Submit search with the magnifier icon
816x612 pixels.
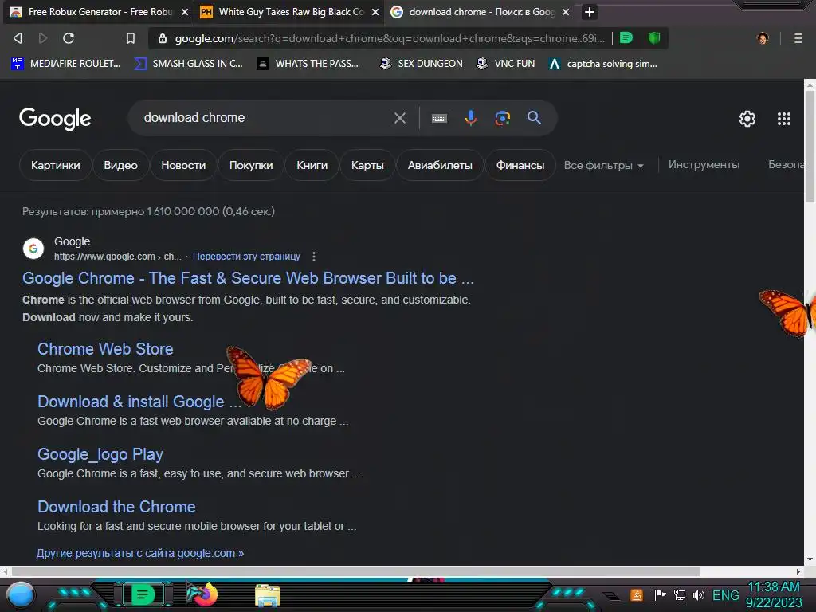(x=534, y=118)
